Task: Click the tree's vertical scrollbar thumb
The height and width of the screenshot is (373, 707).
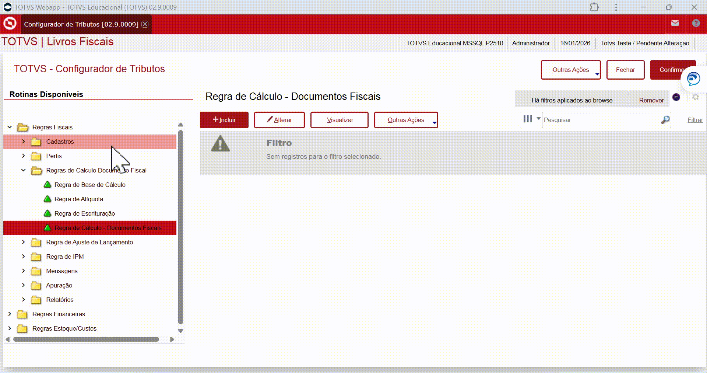Action: pyautogui.click(x=180, y=227)
